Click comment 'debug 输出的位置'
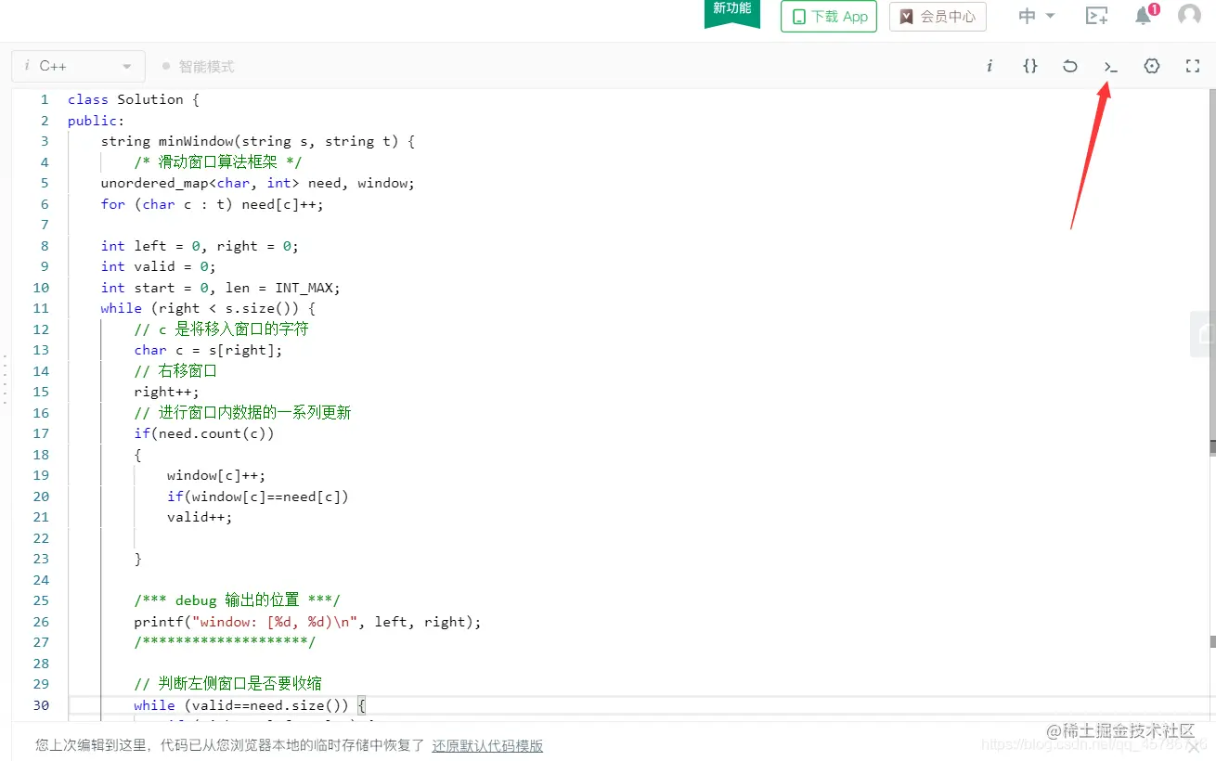Screen dimensions: 1216x761 coord(238,600)
